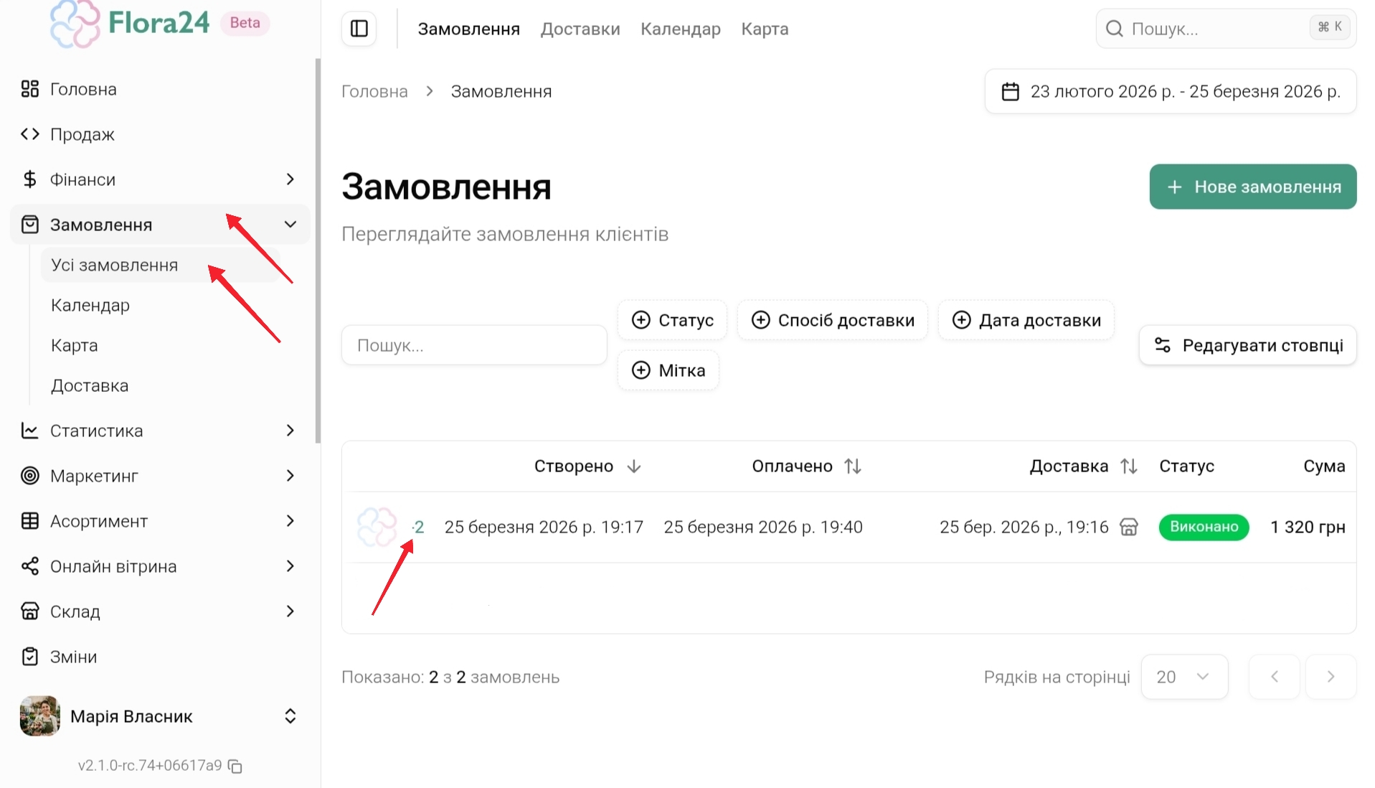This screenshot has width=1375, height=788.
Task: Open Марія Власник account switcher
Action: [290, 716]
